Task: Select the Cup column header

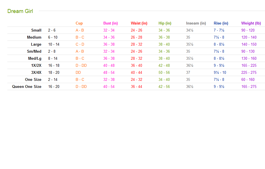Action: pyautogui.click(x=79, y=23)
